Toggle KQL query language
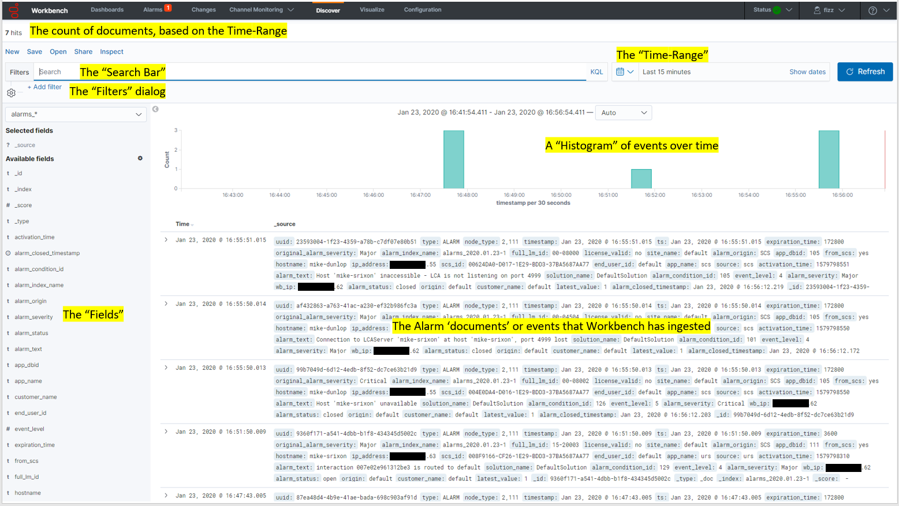 (596, 72)
